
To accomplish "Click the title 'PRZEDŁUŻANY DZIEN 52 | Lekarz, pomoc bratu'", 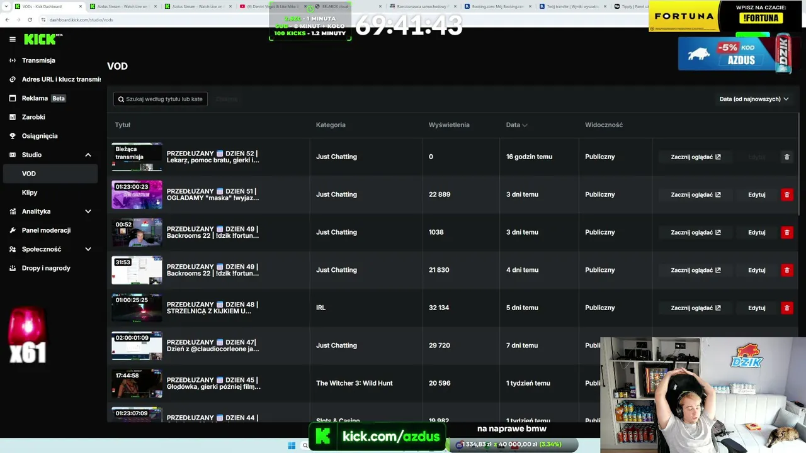I will (x=213, y=157).
